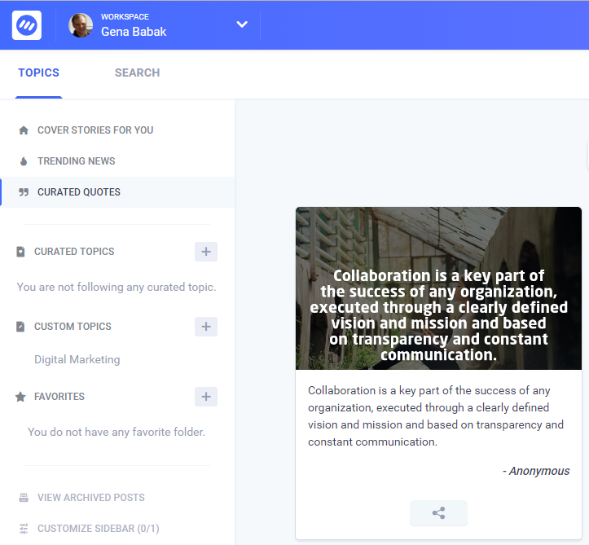Click the quotation marks icon

pos(24,192)
